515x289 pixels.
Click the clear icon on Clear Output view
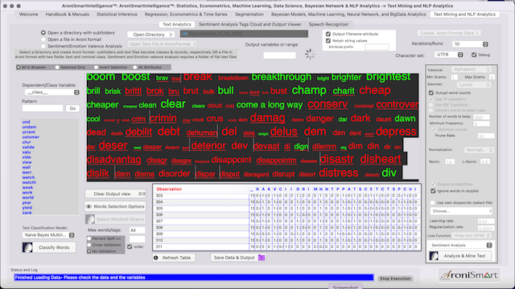142,193
